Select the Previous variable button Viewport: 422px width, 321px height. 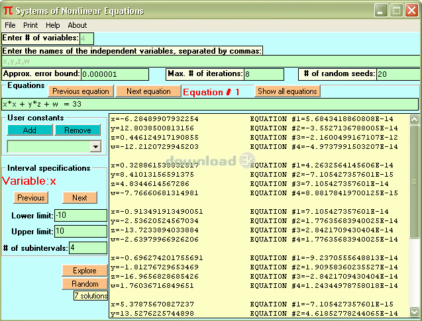[x=31, y=198]
